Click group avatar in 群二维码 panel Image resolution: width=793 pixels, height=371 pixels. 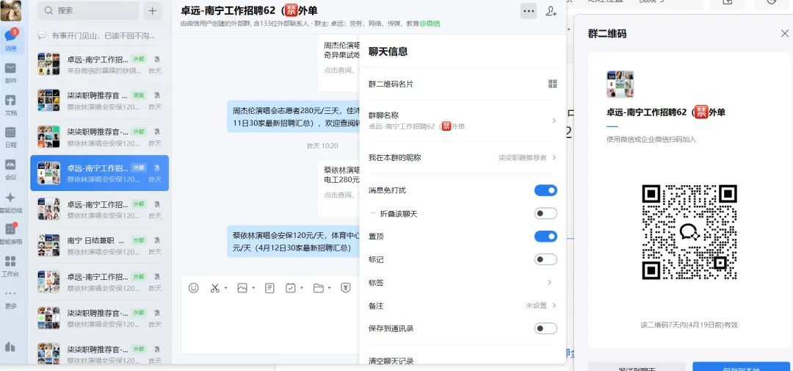click(620, 84)
